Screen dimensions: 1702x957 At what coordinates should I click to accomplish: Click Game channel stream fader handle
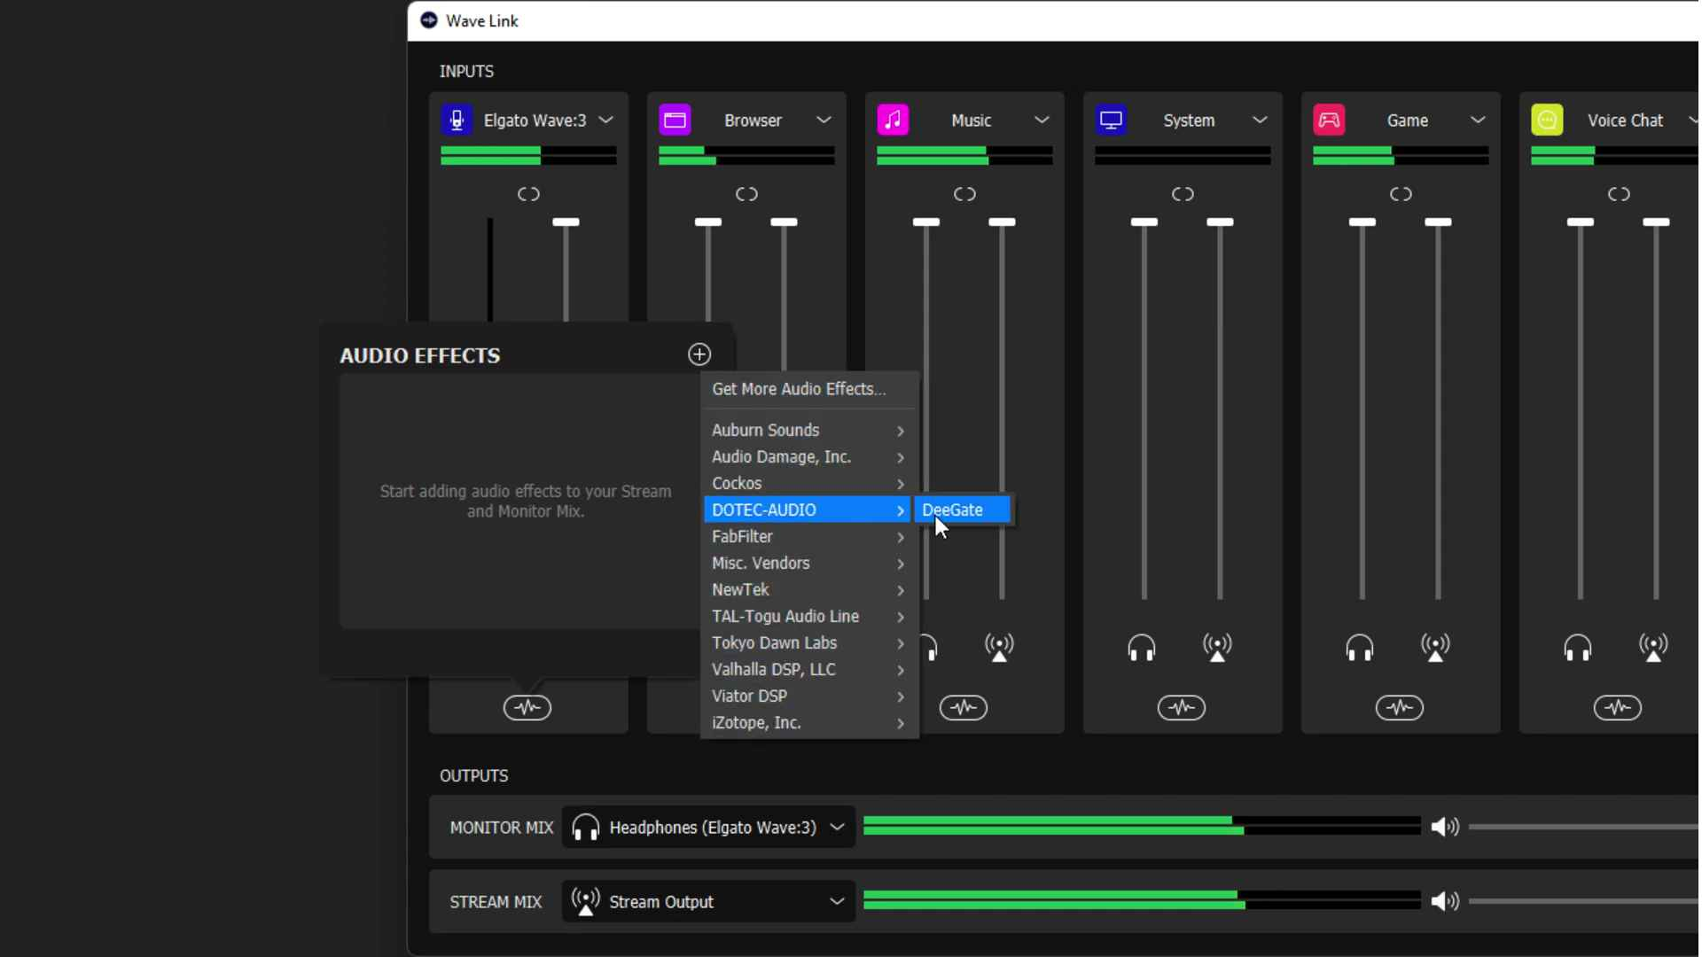[x=1438, y=222]
